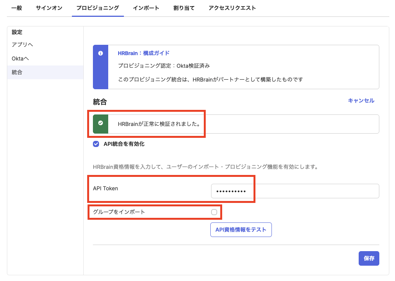This screenshot has height=281, width=395.
Task: Switch to the アクセスリクエスト tab
Action: 232,8
